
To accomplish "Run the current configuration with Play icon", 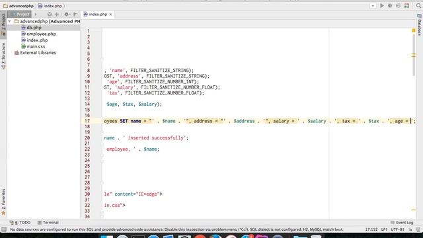I will click(382, 6).
